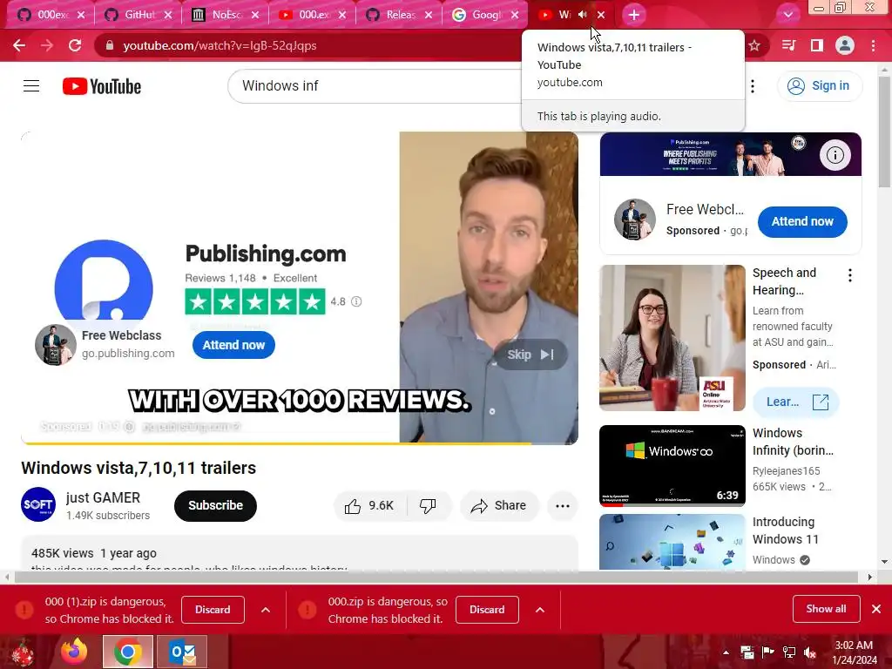
Task: Click the Sign in button
Action: (x=819, y=86)
